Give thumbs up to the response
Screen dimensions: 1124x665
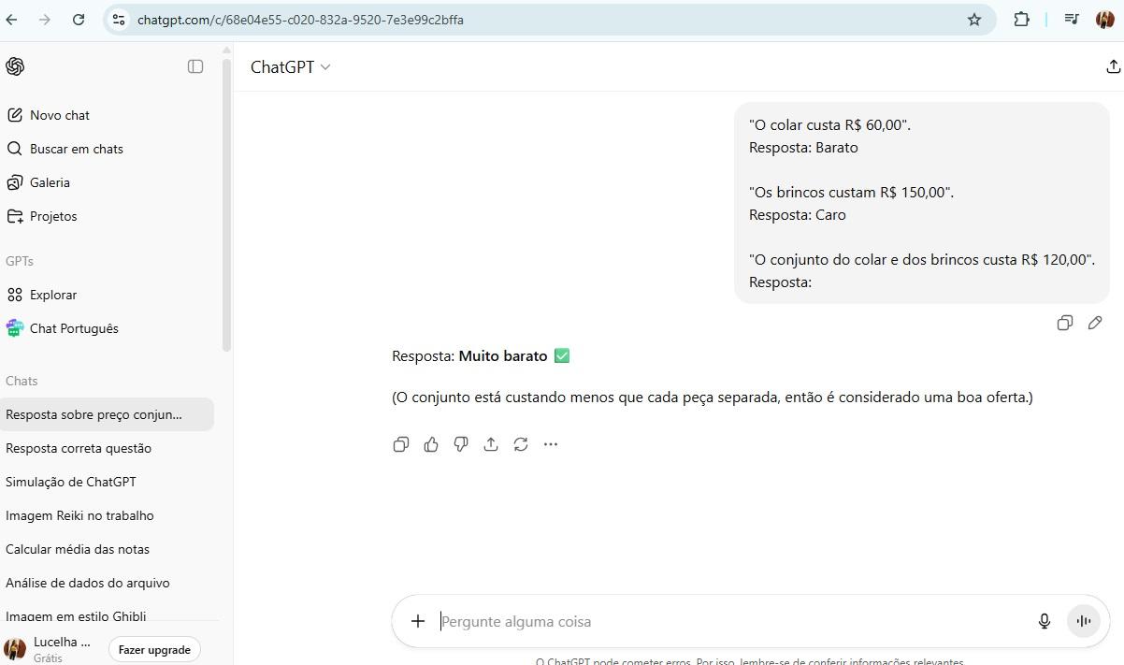(x=431, y=444)
